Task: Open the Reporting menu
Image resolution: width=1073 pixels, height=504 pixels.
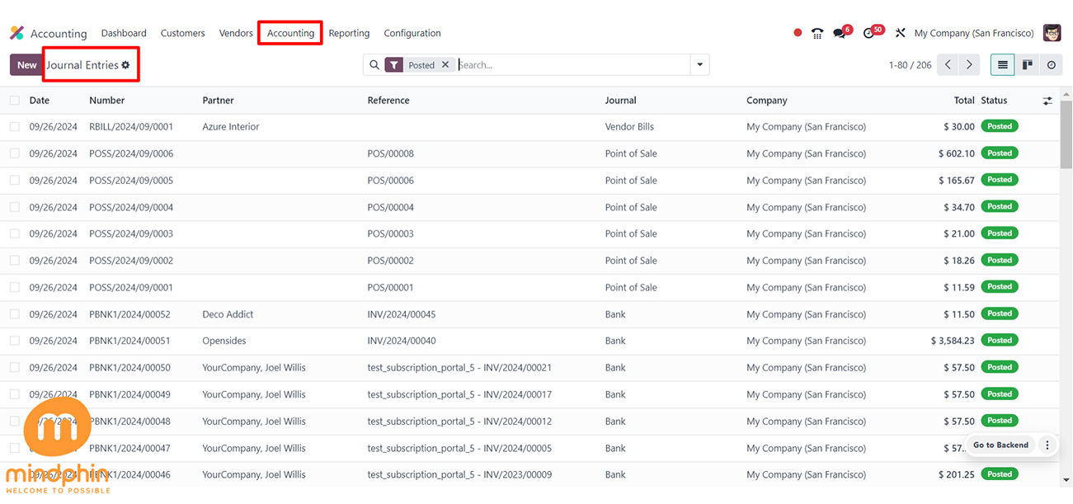Action: [349, 33]
